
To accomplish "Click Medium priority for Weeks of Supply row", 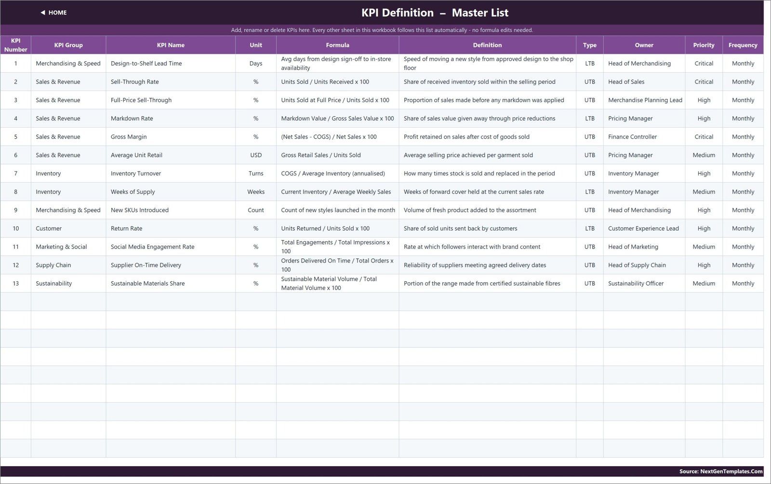I will (704, 192).
